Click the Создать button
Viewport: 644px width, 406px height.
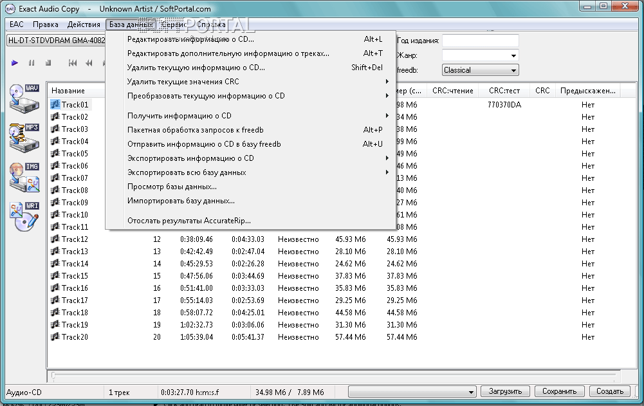(x=610, y=391)
